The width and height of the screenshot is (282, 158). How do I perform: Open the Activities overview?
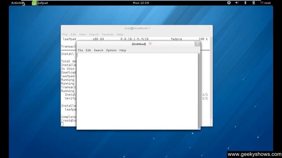18,3
